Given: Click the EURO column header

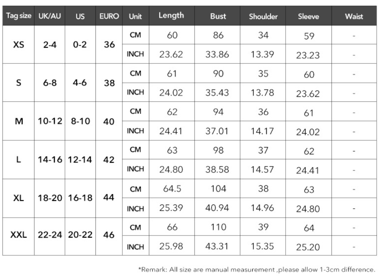Looking at the screenshot, I should click(109, 16).
